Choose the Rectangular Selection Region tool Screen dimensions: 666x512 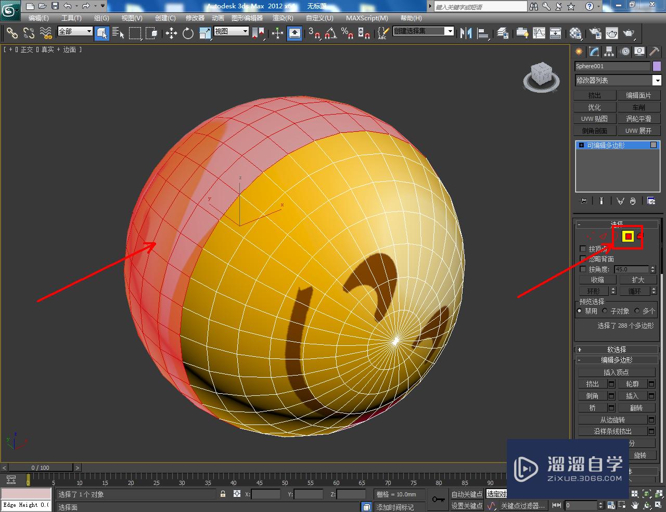click(135, 33)
